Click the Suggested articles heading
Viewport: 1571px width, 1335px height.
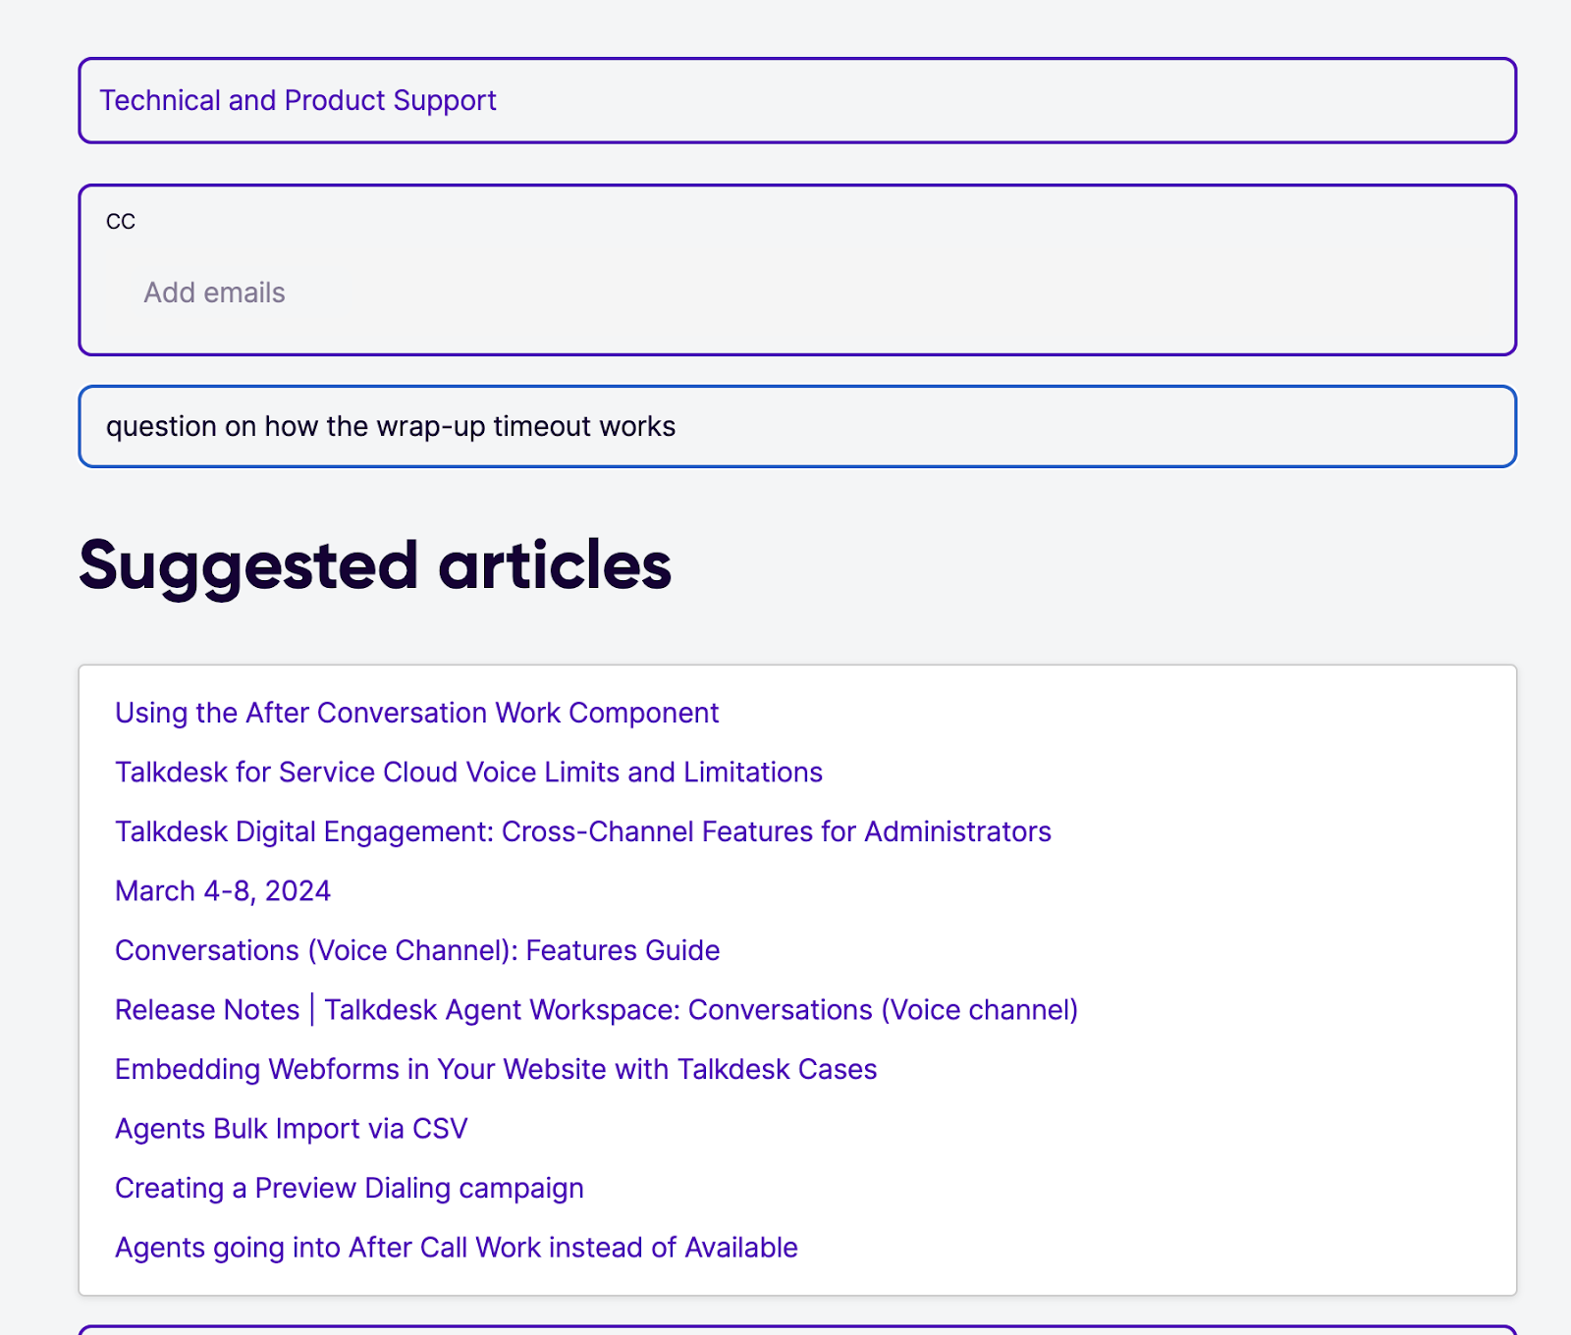(x=376, y=563)
